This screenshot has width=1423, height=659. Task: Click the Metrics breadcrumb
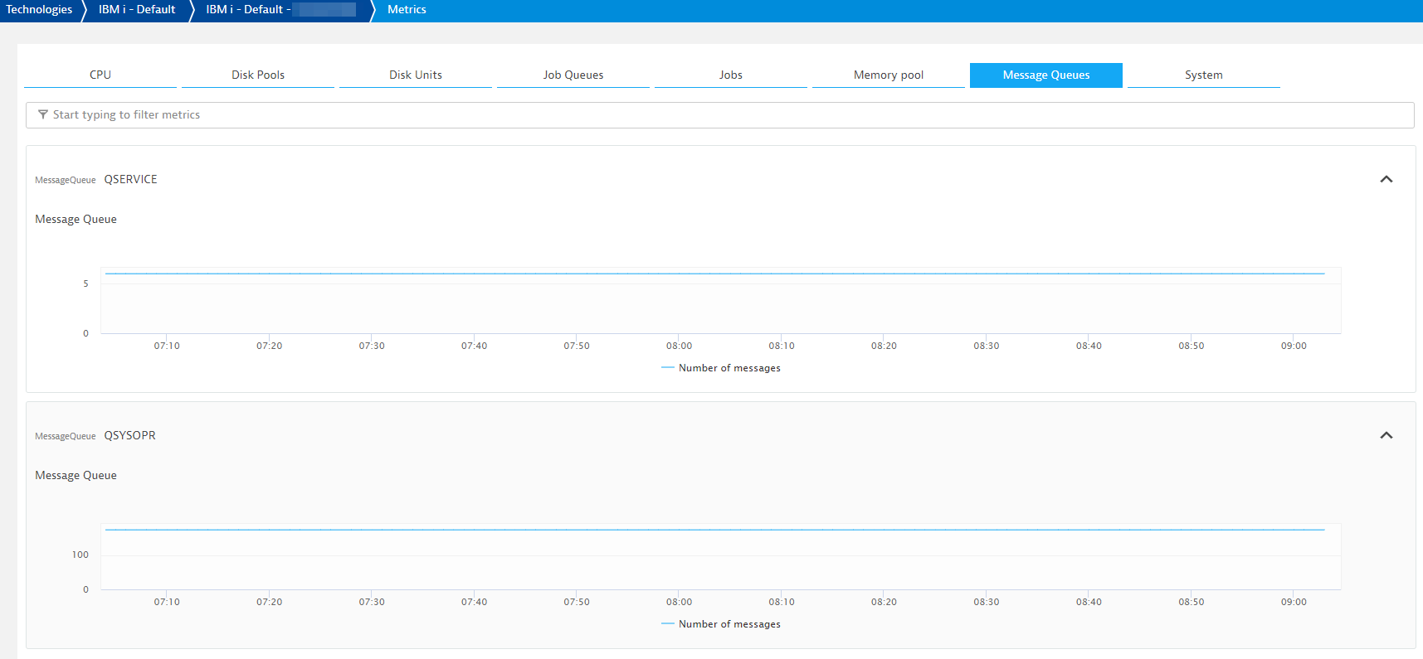(407, 10)
